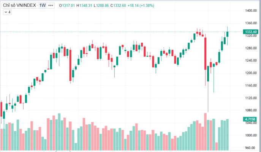Viewport: 261px width, 152px height.
Task: Click the Open value O1317.01
Action: (x=69, y=6)
